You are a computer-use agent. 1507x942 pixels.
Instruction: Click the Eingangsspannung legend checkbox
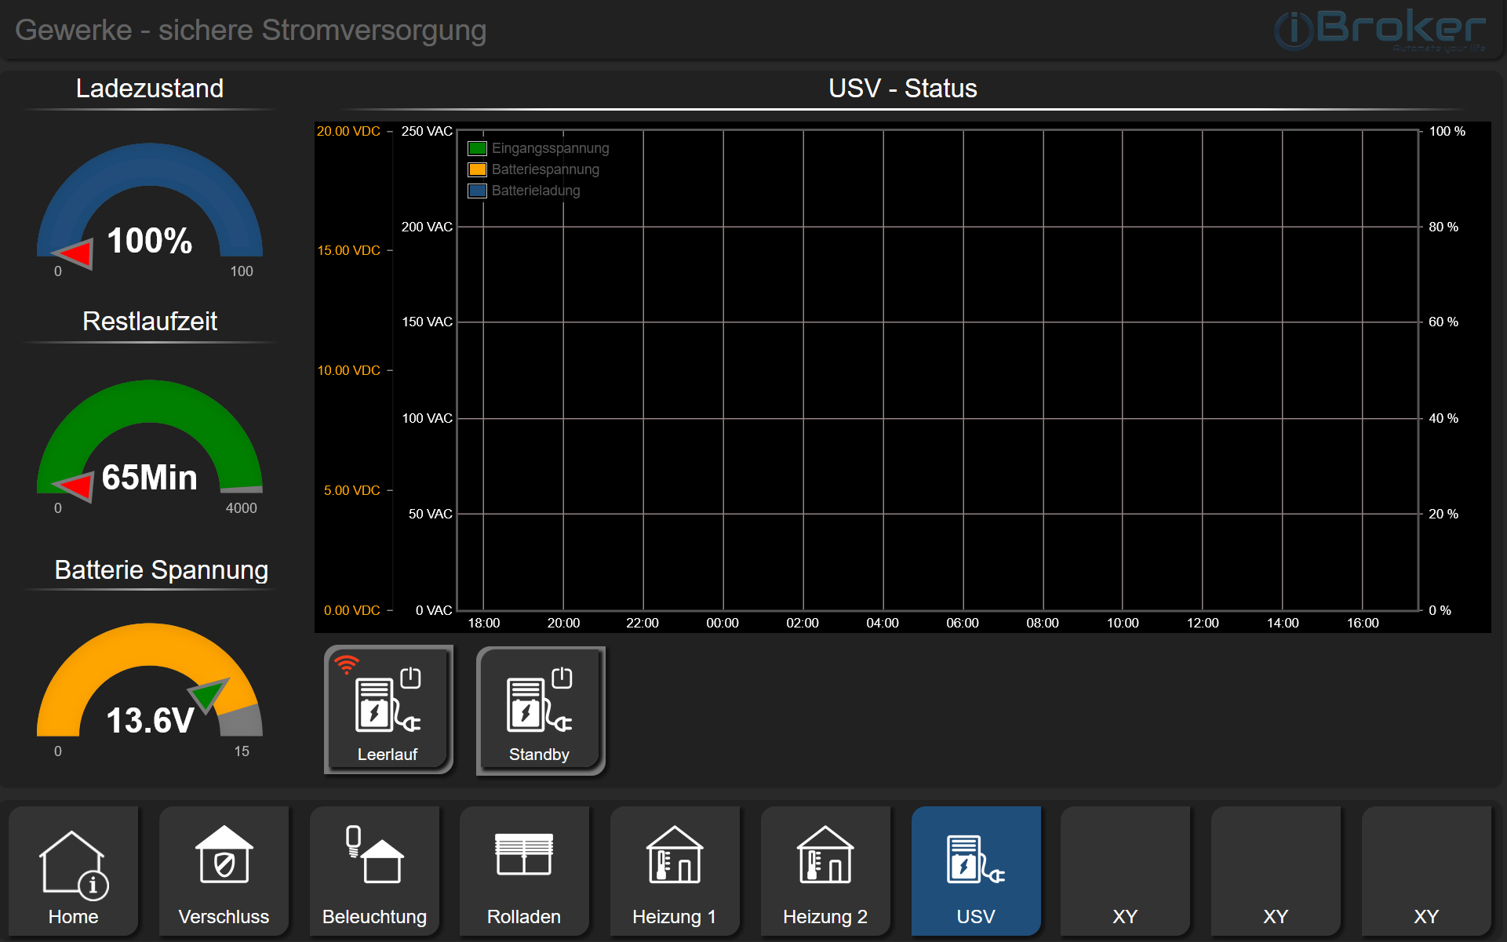pos(477,147)
